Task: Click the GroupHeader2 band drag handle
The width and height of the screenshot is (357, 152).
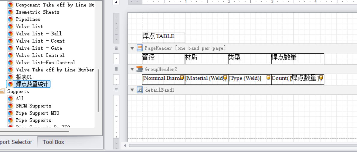Action: [x=116, y=69]
